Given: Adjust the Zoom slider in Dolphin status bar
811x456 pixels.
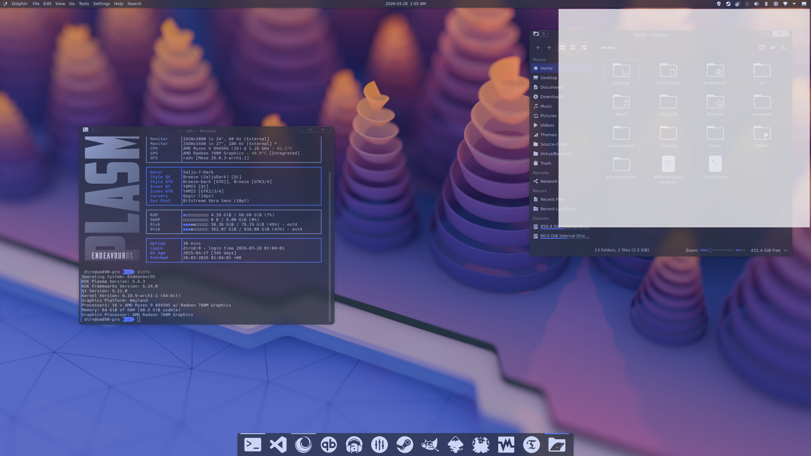Looking at the screenshot, I should pyautogui.click(x=723, y=250).
